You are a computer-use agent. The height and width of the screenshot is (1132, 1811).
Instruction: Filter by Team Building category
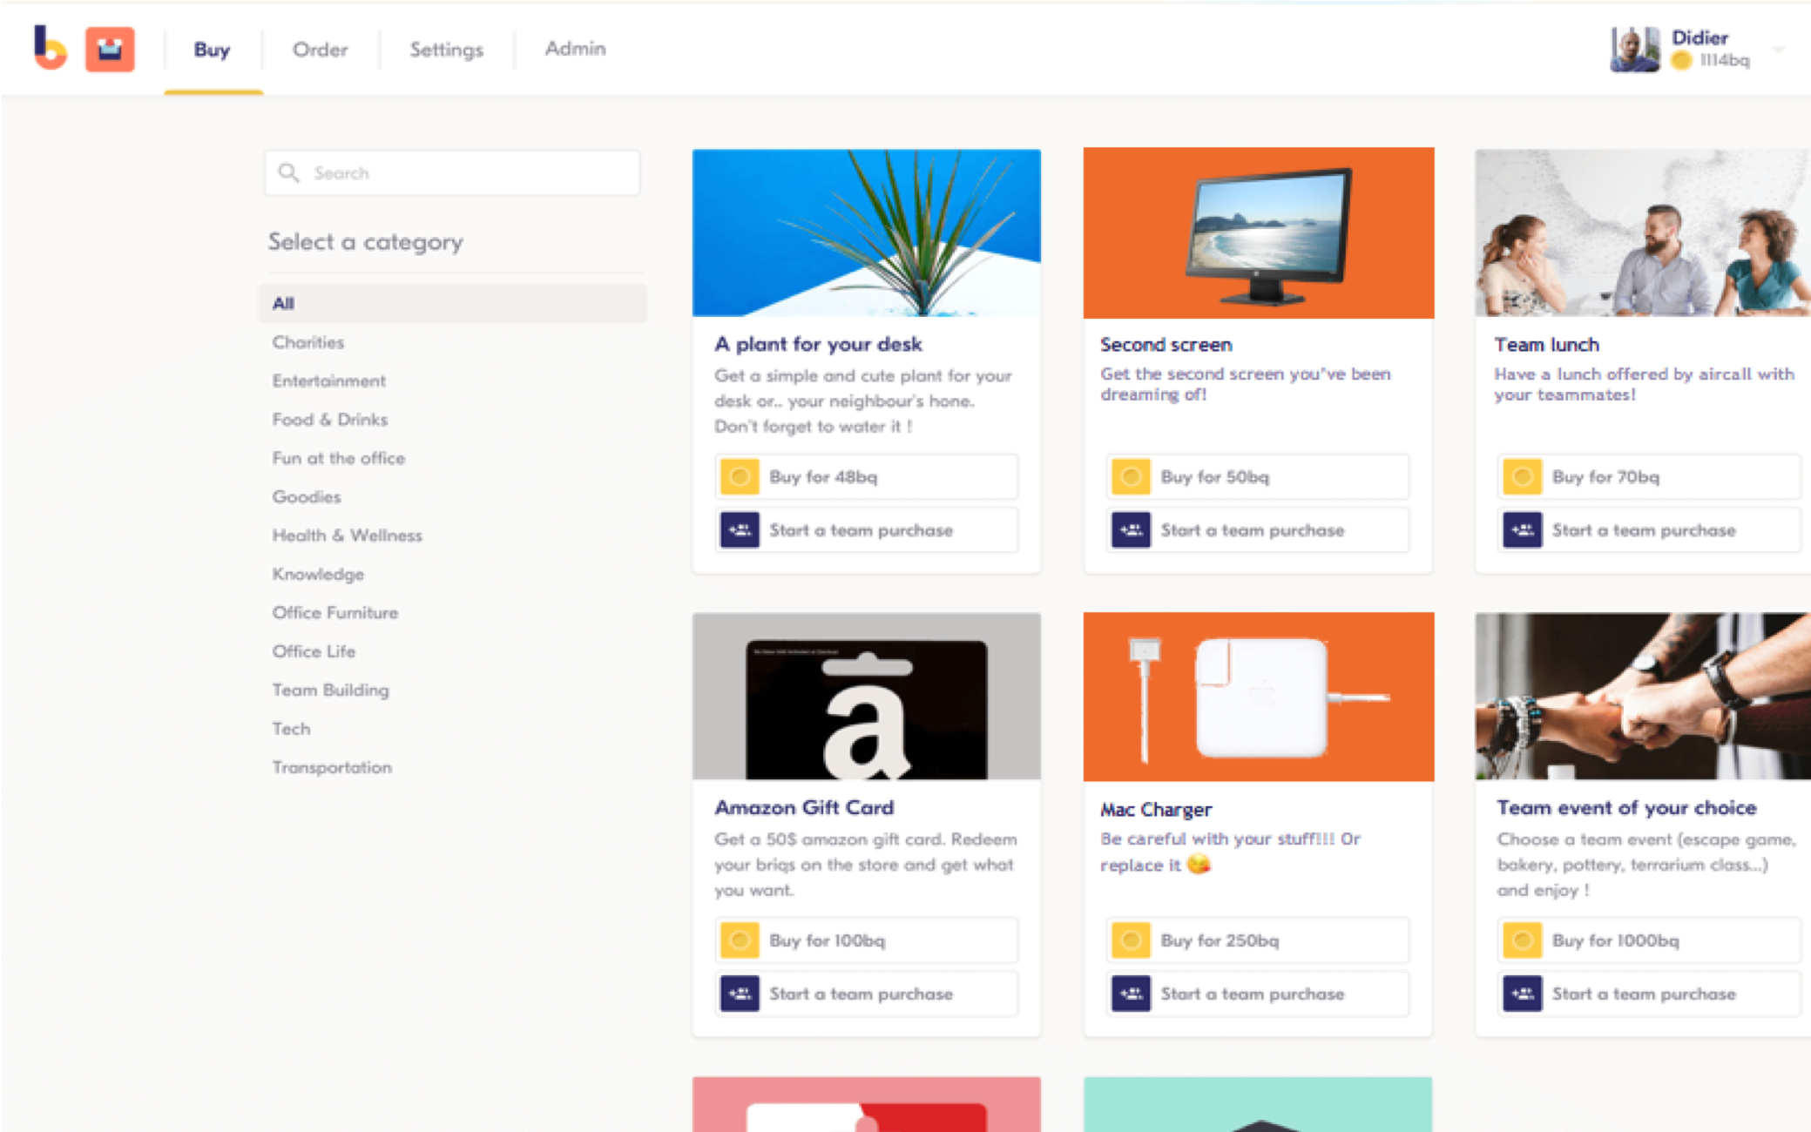point(330,690)
